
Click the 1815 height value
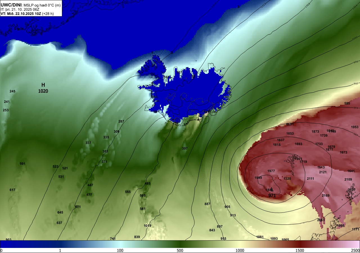point(277,145)
